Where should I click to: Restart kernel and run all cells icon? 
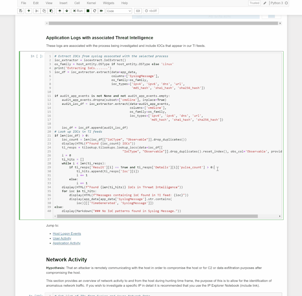[101, 11]
